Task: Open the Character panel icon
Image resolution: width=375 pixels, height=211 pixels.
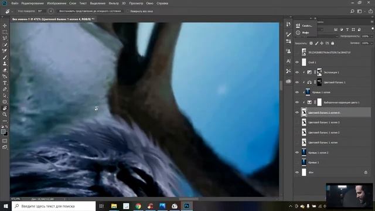Action: coord(288,61)
